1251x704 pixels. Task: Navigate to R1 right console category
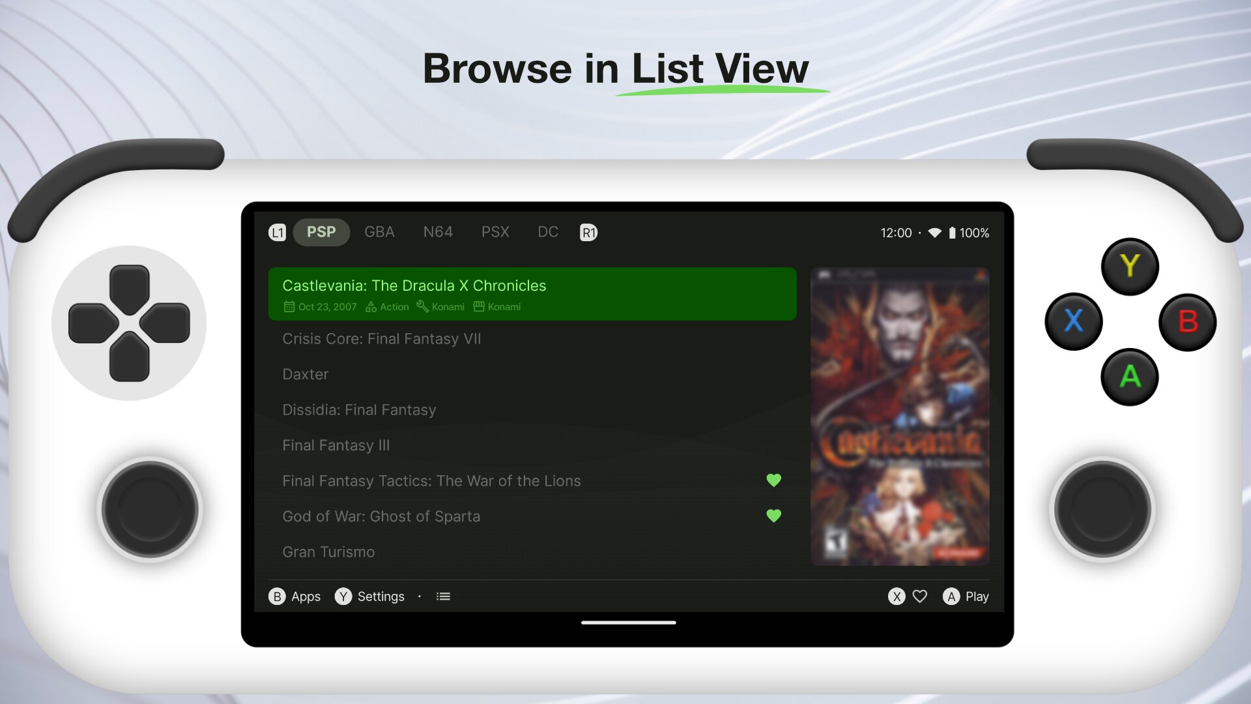pos(588,232)
